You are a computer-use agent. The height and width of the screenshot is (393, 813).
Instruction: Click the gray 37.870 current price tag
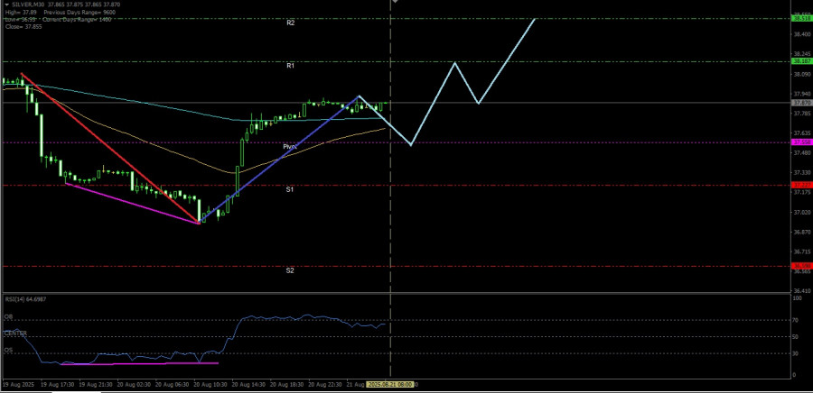[x=801, y=103]
